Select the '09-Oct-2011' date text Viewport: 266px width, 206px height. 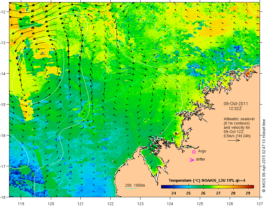tap(236, 104)
